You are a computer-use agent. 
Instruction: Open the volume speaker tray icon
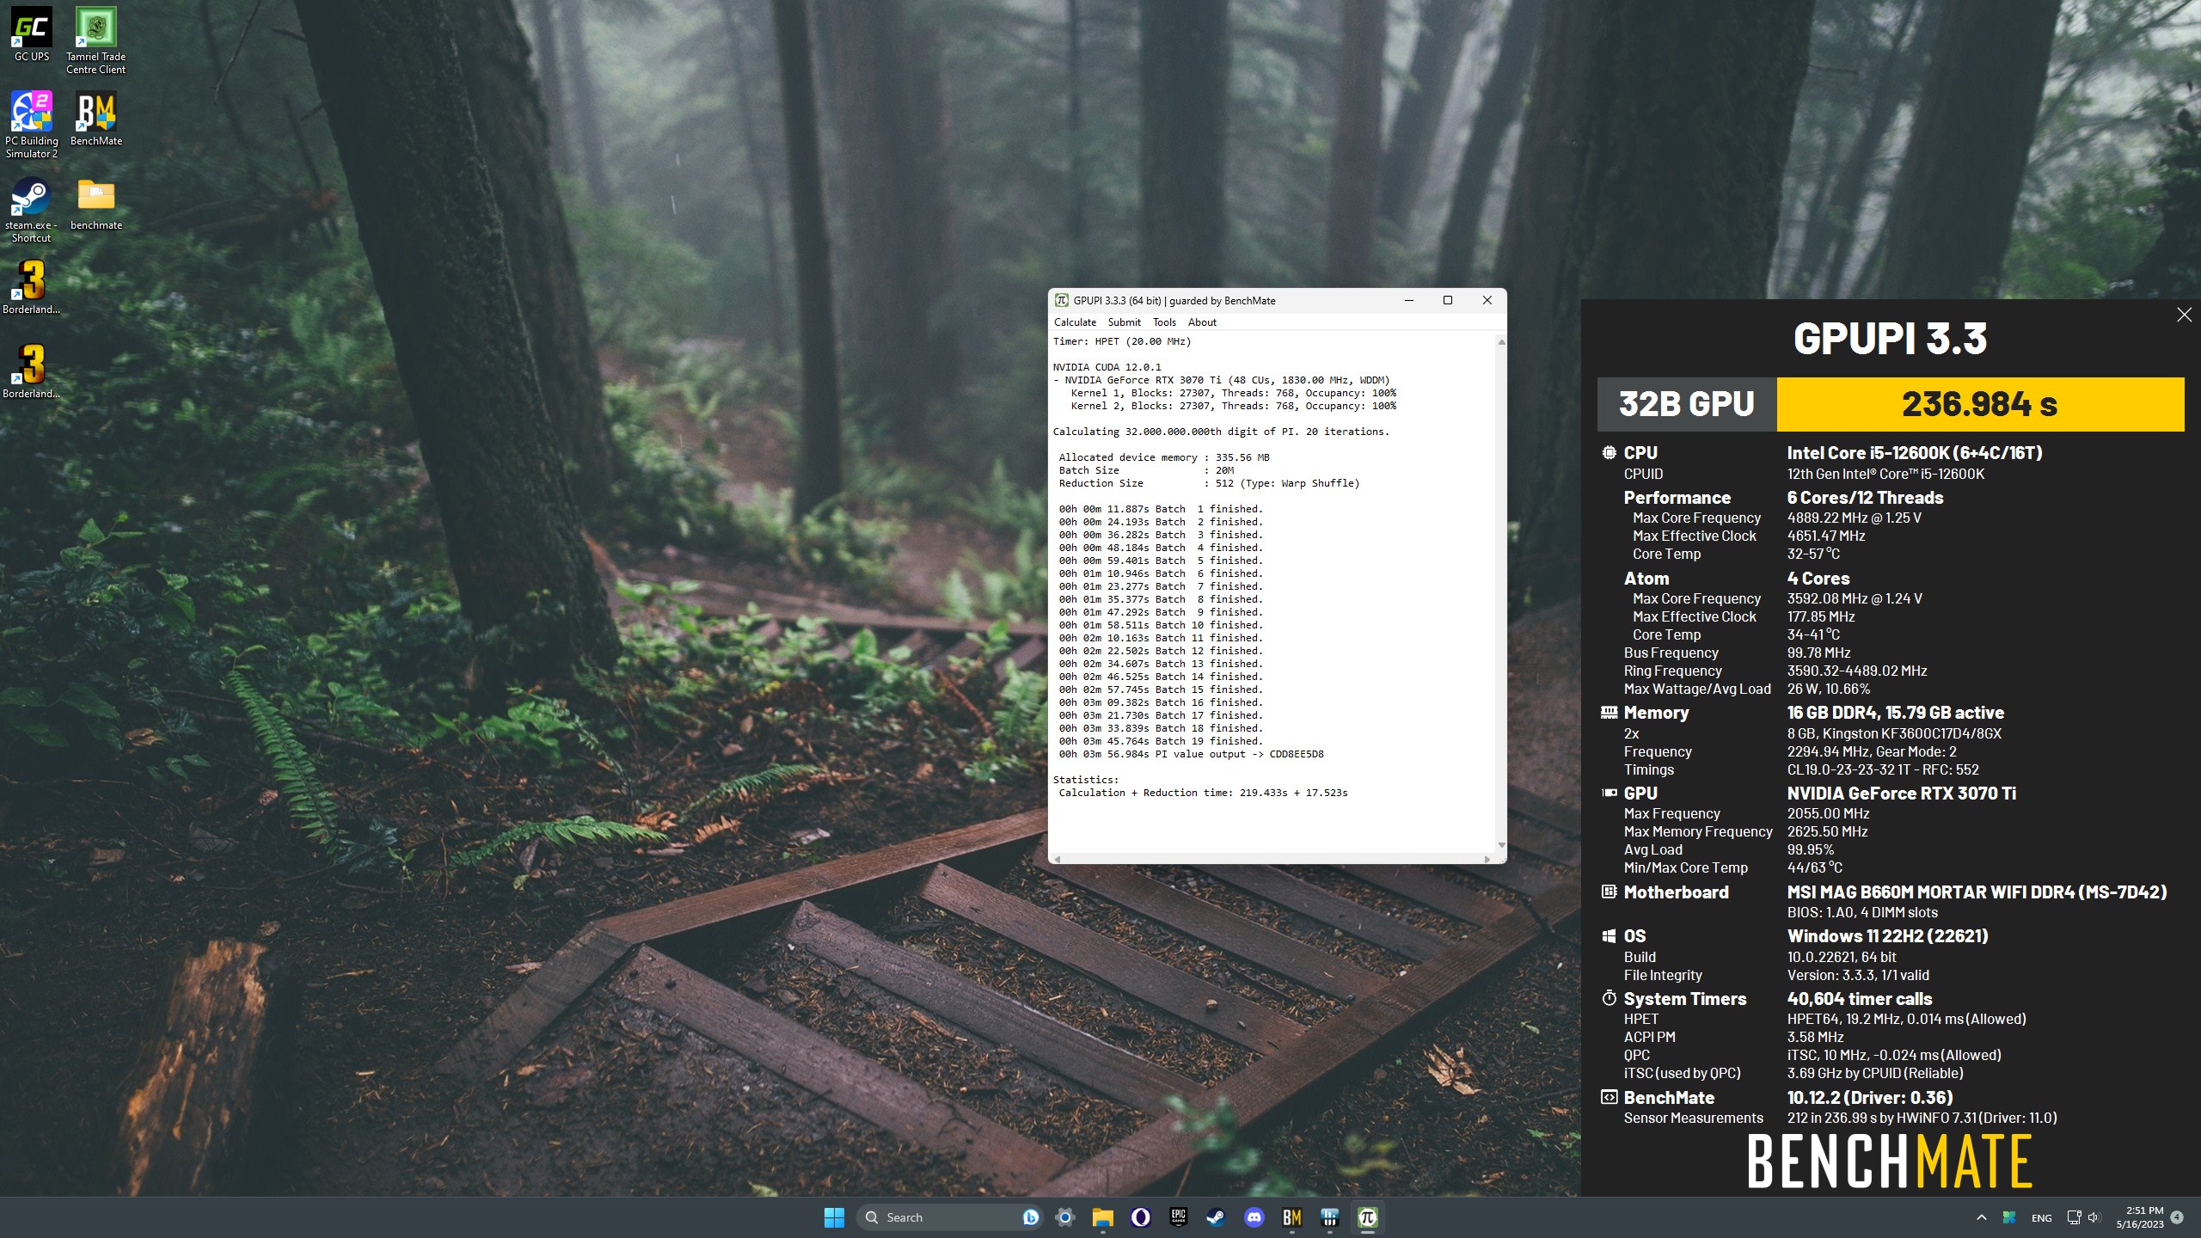tap(2094, 1217)
